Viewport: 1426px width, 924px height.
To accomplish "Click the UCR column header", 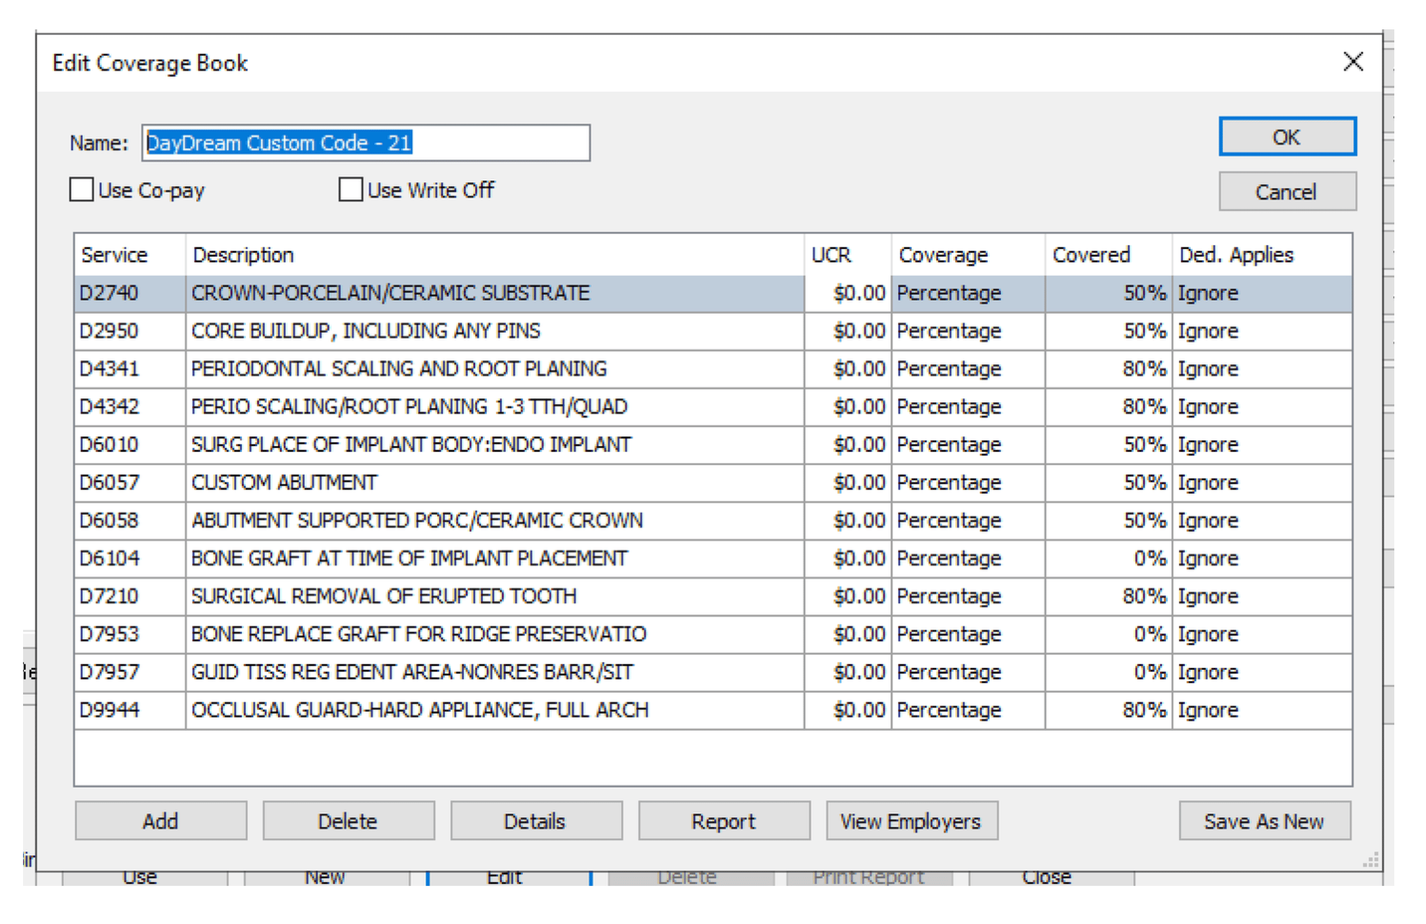I will coord(848,255).
